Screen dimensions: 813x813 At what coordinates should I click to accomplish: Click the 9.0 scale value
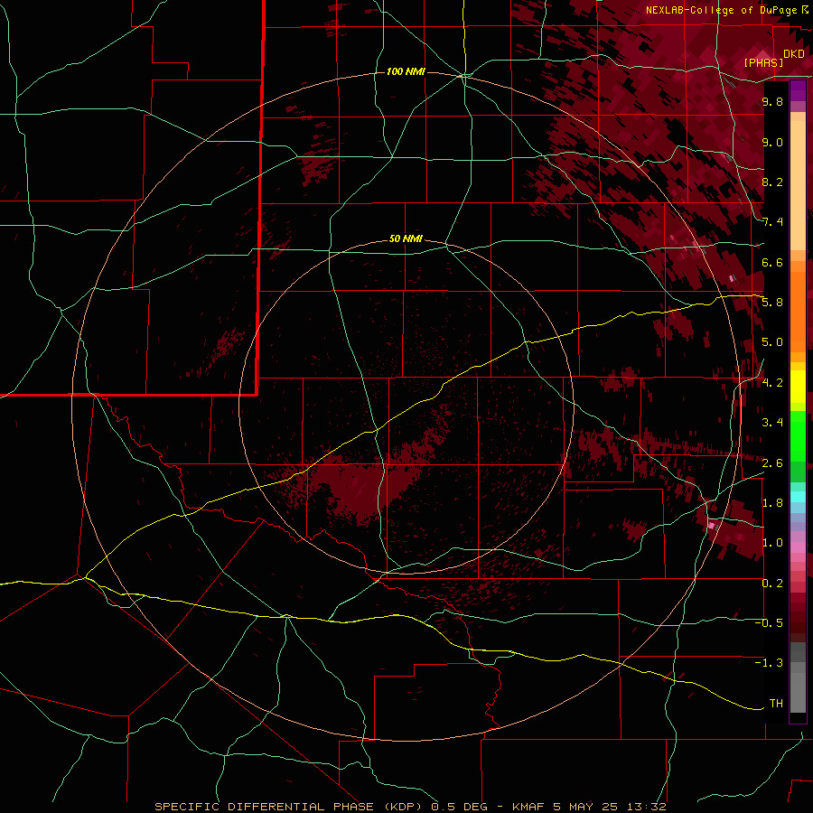click(x=772, y=142)
